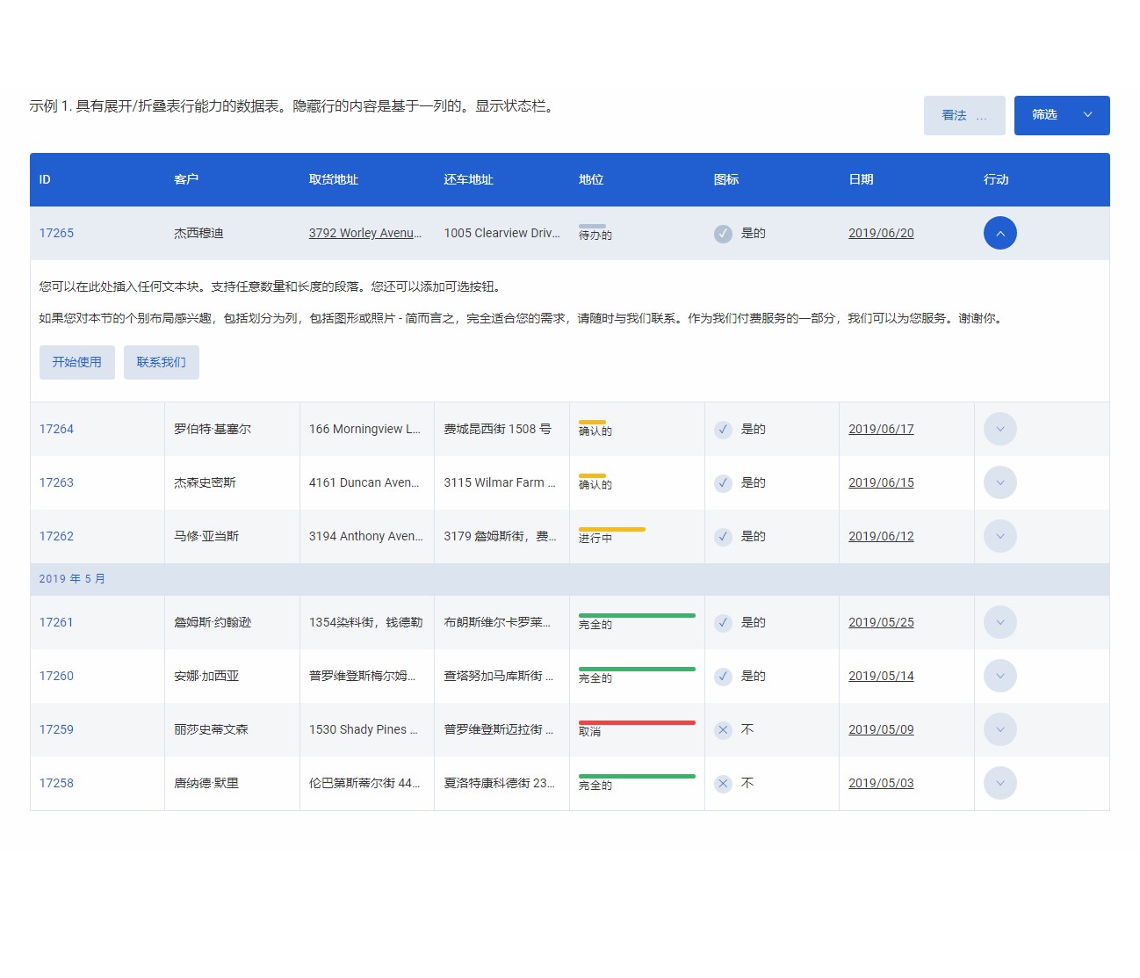
Task: Click the check icon in row 17262
Action: click(x=723, y=537)
